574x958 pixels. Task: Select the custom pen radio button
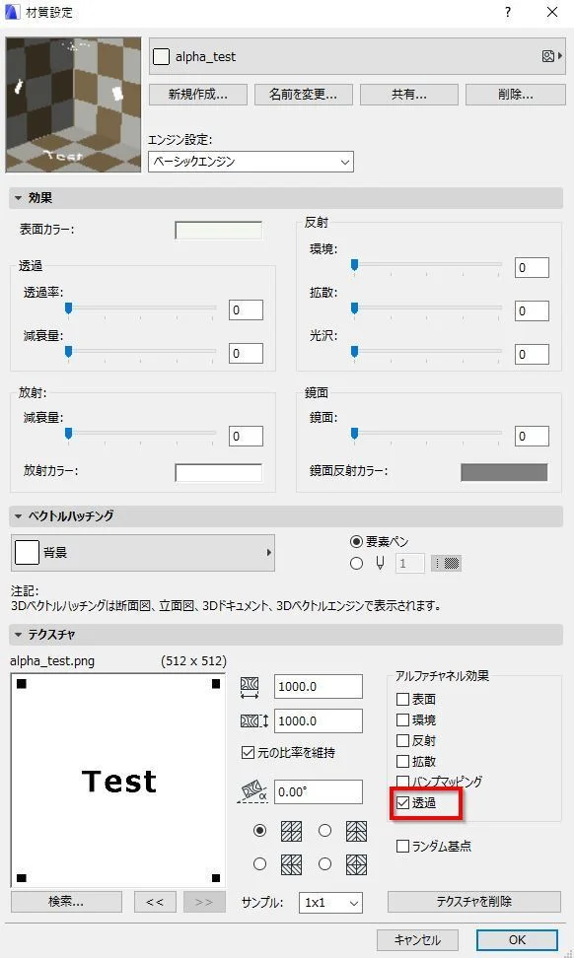coord(356,564)
